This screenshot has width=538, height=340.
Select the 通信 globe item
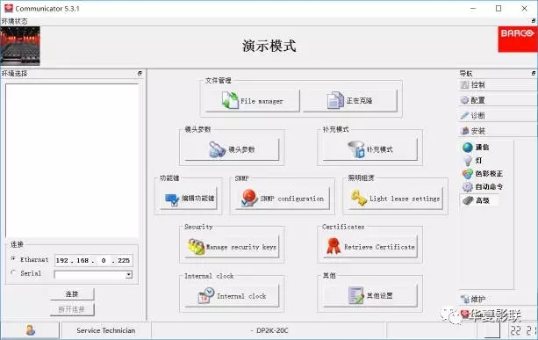[x=476, y=148]
